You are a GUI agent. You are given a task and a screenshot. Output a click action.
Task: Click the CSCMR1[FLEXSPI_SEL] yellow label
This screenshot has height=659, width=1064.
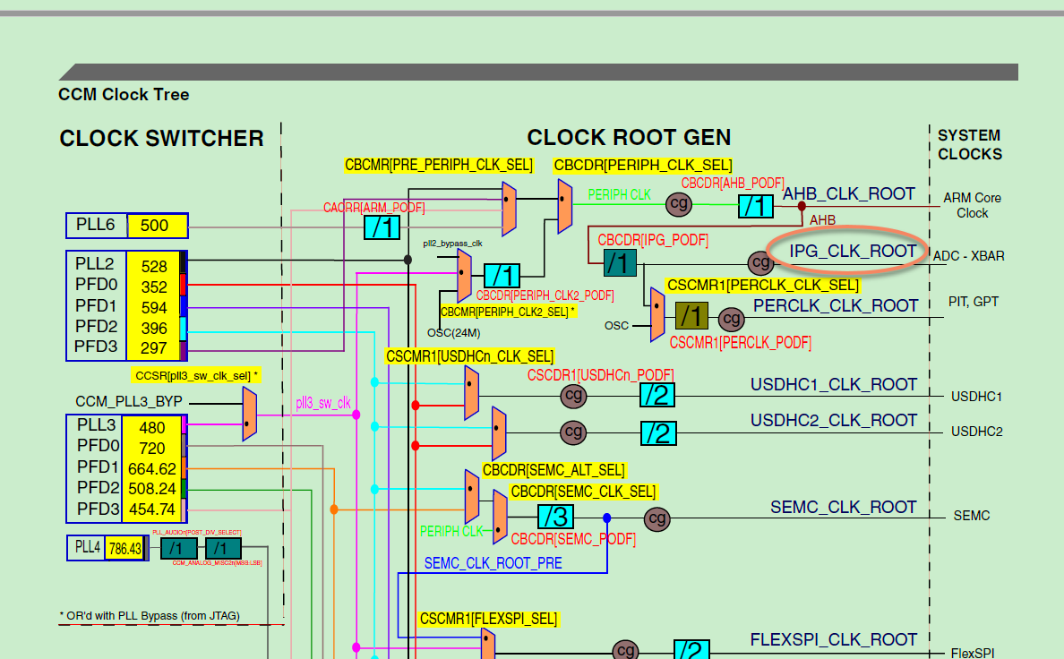point(489,619)
